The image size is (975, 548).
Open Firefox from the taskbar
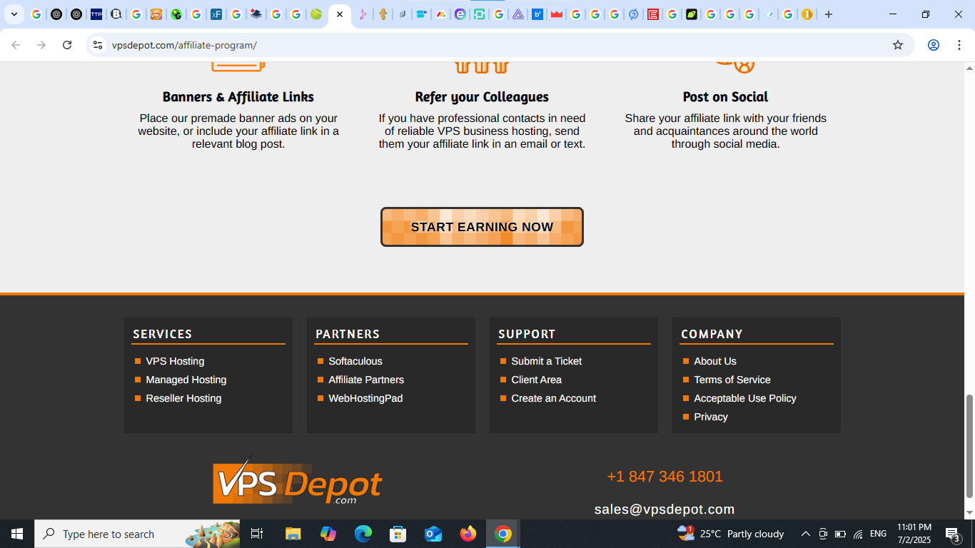468,534
